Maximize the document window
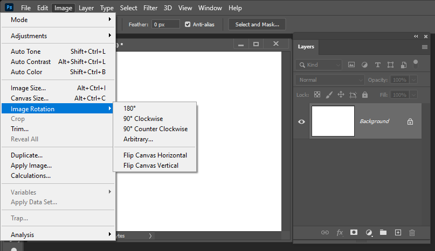 (x=256, y=44)
